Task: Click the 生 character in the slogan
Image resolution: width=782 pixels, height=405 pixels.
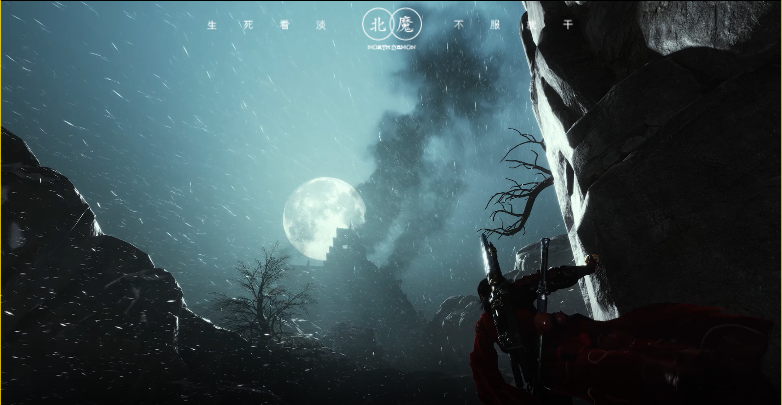Action: click(212, 25)
